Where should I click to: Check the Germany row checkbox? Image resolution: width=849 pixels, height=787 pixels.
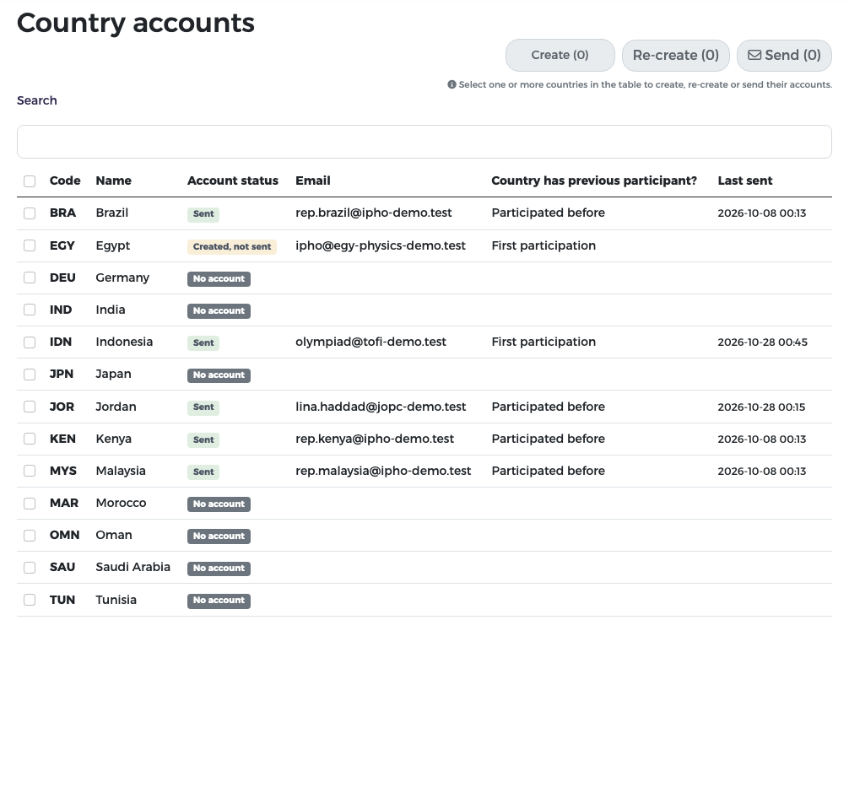(x=30, y=278)
